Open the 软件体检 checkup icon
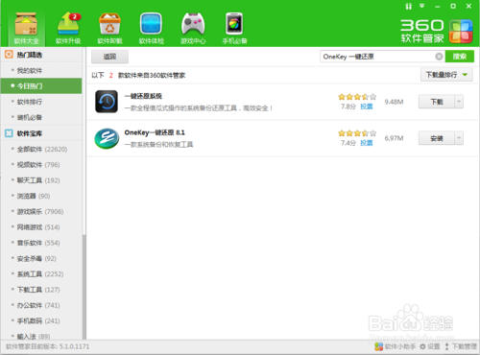 pyautogui.click(x=152, y=28)
